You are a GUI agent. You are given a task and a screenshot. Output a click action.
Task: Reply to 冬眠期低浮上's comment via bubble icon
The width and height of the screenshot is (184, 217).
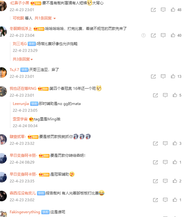163,35
